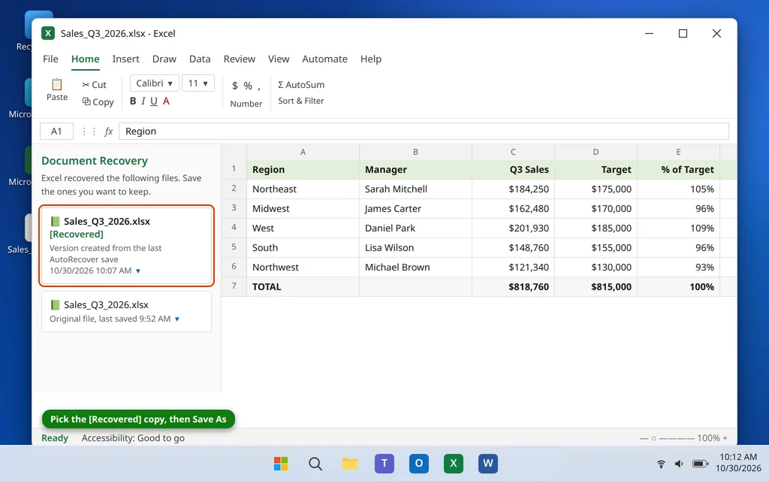Image resolution: width=769 pixels, height=481 pixels.
Task: Apply percent number format
Action: click(x=248, y=86)
